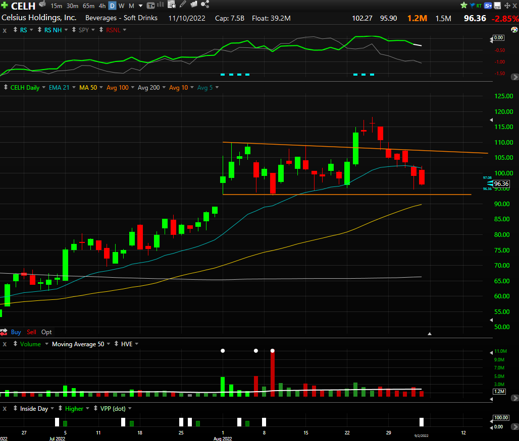
Task: Open the color palette icon
Action: 514,30
